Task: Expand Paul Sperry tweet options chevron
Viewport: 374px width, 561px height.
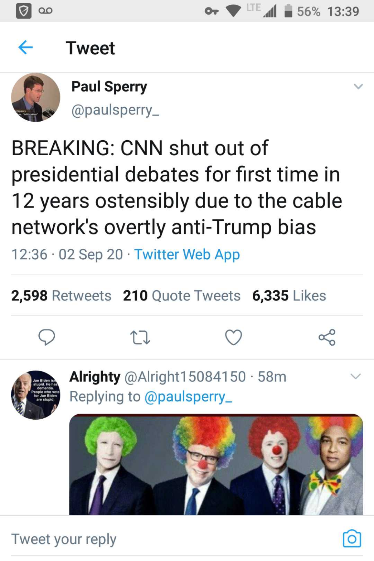Action: [x=358, y=87]
